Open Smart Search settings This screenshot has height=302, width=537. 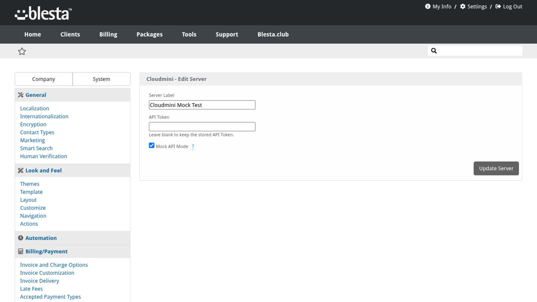(x=36, y=148)
